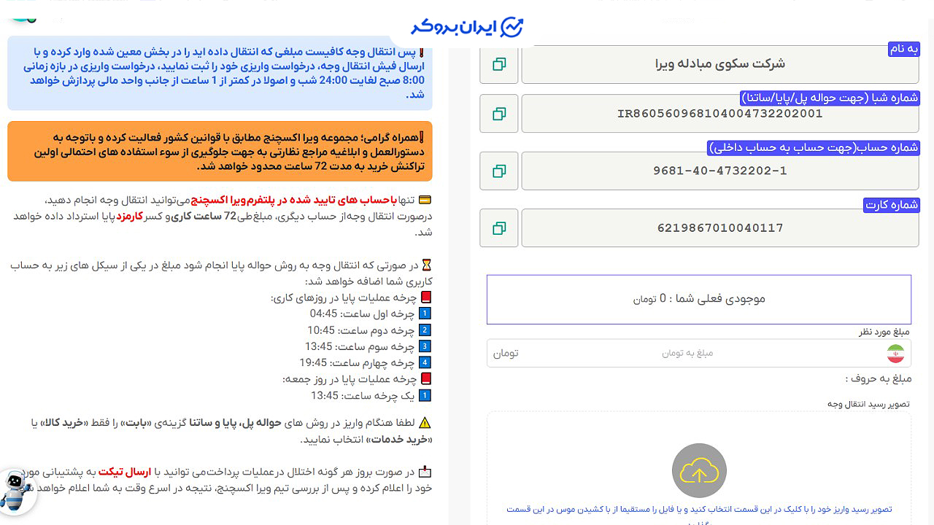Click the current balance box موجودی فعلی شما
The image size is (934, 525).
pos(699,299)
